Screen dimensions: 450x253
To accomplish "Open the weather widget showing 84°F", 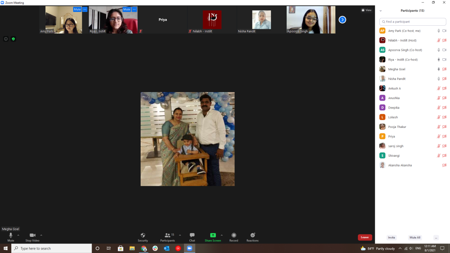I will [378, 248].
